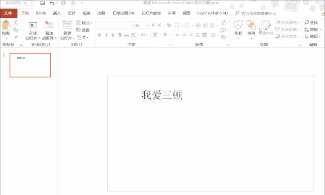Open the Select (选择) dropdown

click(x=313, y=37)
